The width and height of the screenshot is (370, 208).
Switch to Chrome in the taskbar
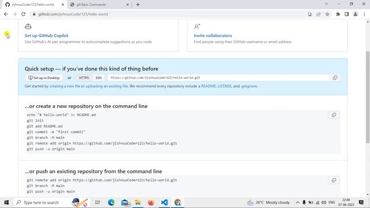point(177,202)
